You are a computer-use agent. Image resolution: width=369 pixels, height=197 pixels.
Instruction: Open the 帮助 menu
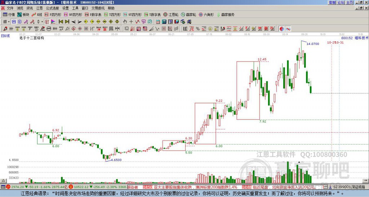pyautogui.click(x=111, y=8)
